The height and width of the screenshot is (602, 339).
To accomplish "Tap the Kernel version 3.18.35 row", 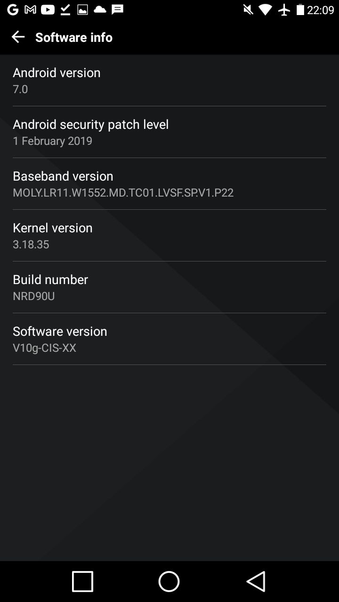I will 169,236.
